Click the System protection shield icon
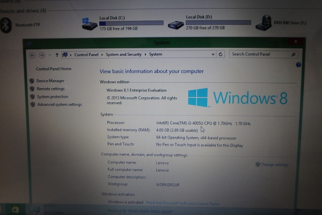Viewport: 322px width, 215px height. click(32, 97)
